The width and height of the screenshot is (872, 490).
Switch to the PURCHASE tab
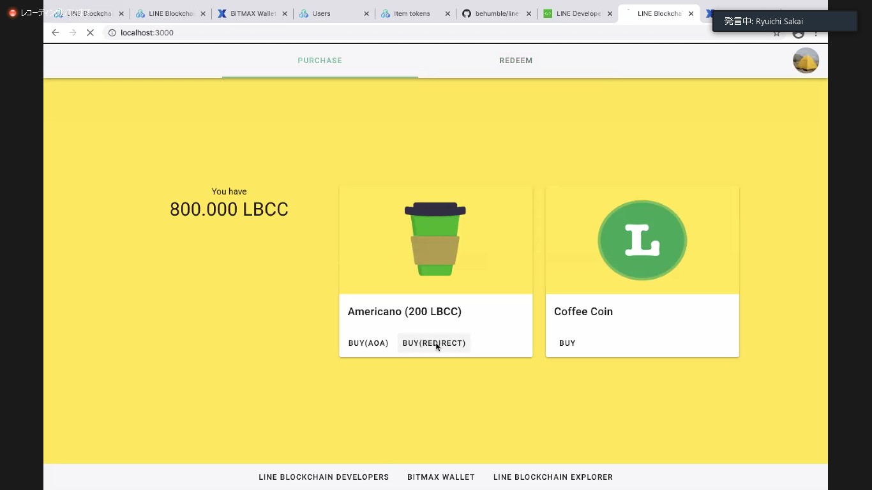point(320,60)
